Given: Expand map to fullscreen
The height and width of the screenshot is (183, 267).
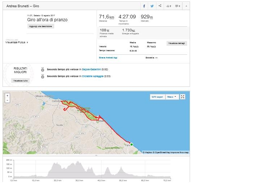Looking at the screenshot, I should point(182,97).
